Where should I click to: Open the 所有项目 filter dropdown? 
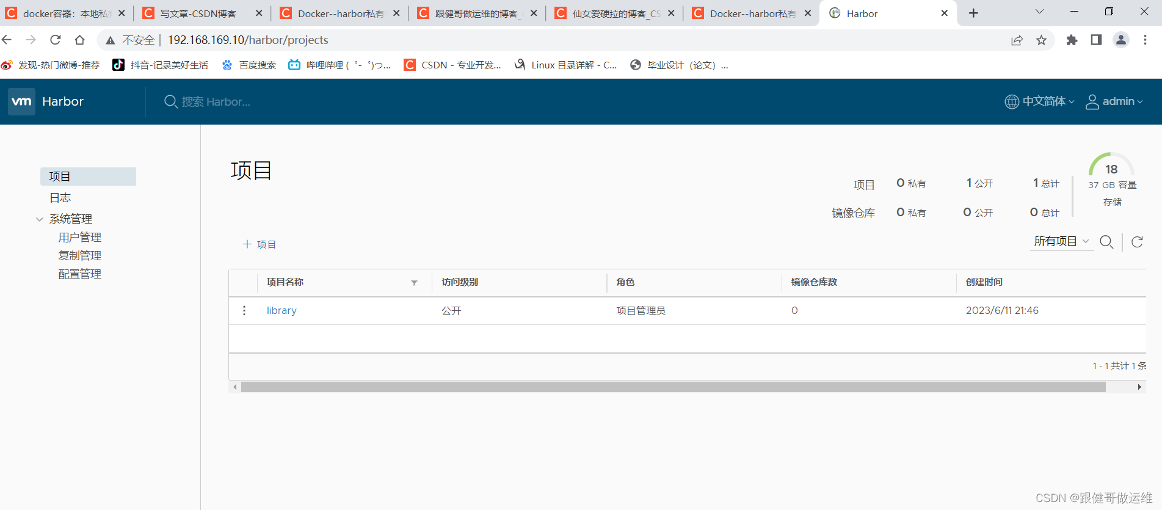coord(1061,241)
